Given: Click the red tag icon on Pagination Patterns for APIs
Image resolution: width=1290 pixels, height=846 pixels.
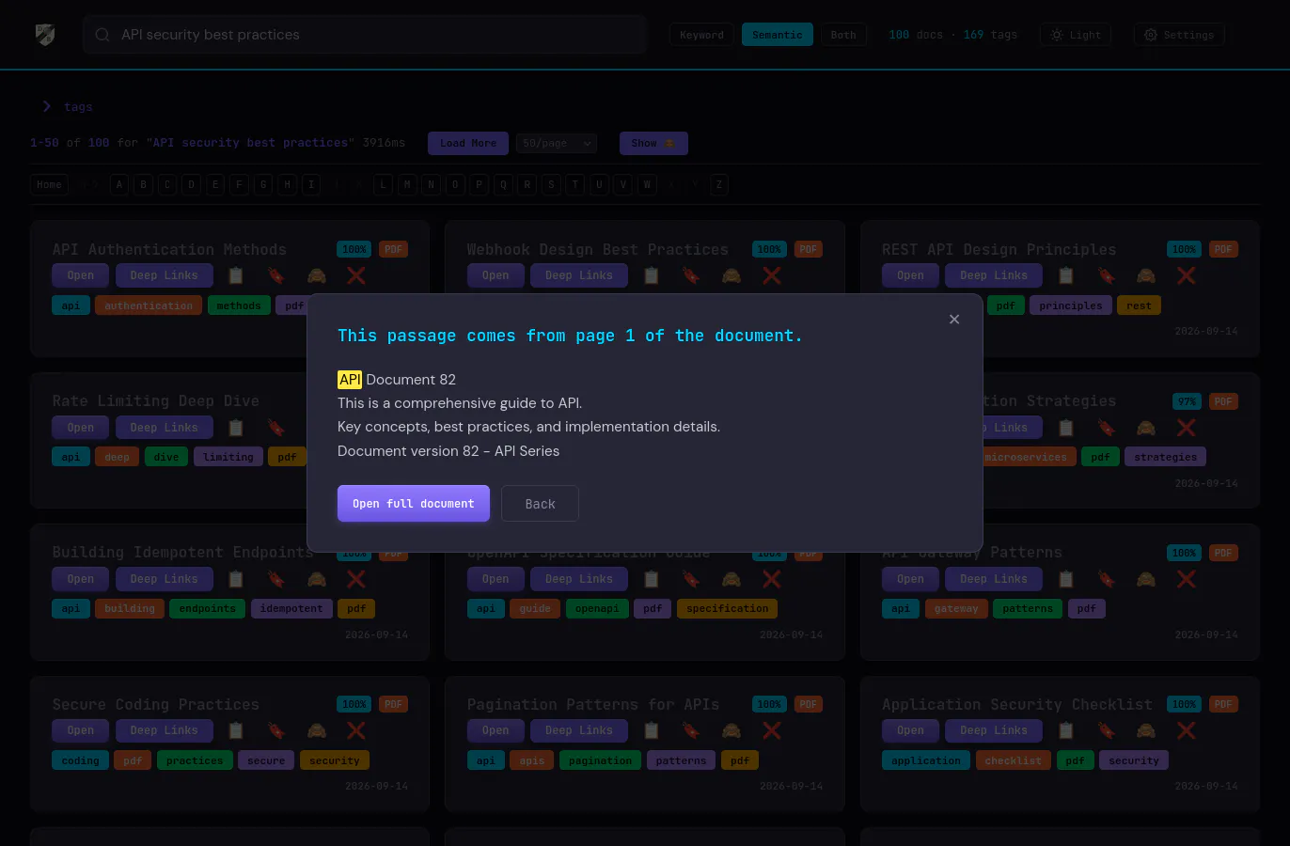Looking at the screenshot, I should [x=691, y=730].
